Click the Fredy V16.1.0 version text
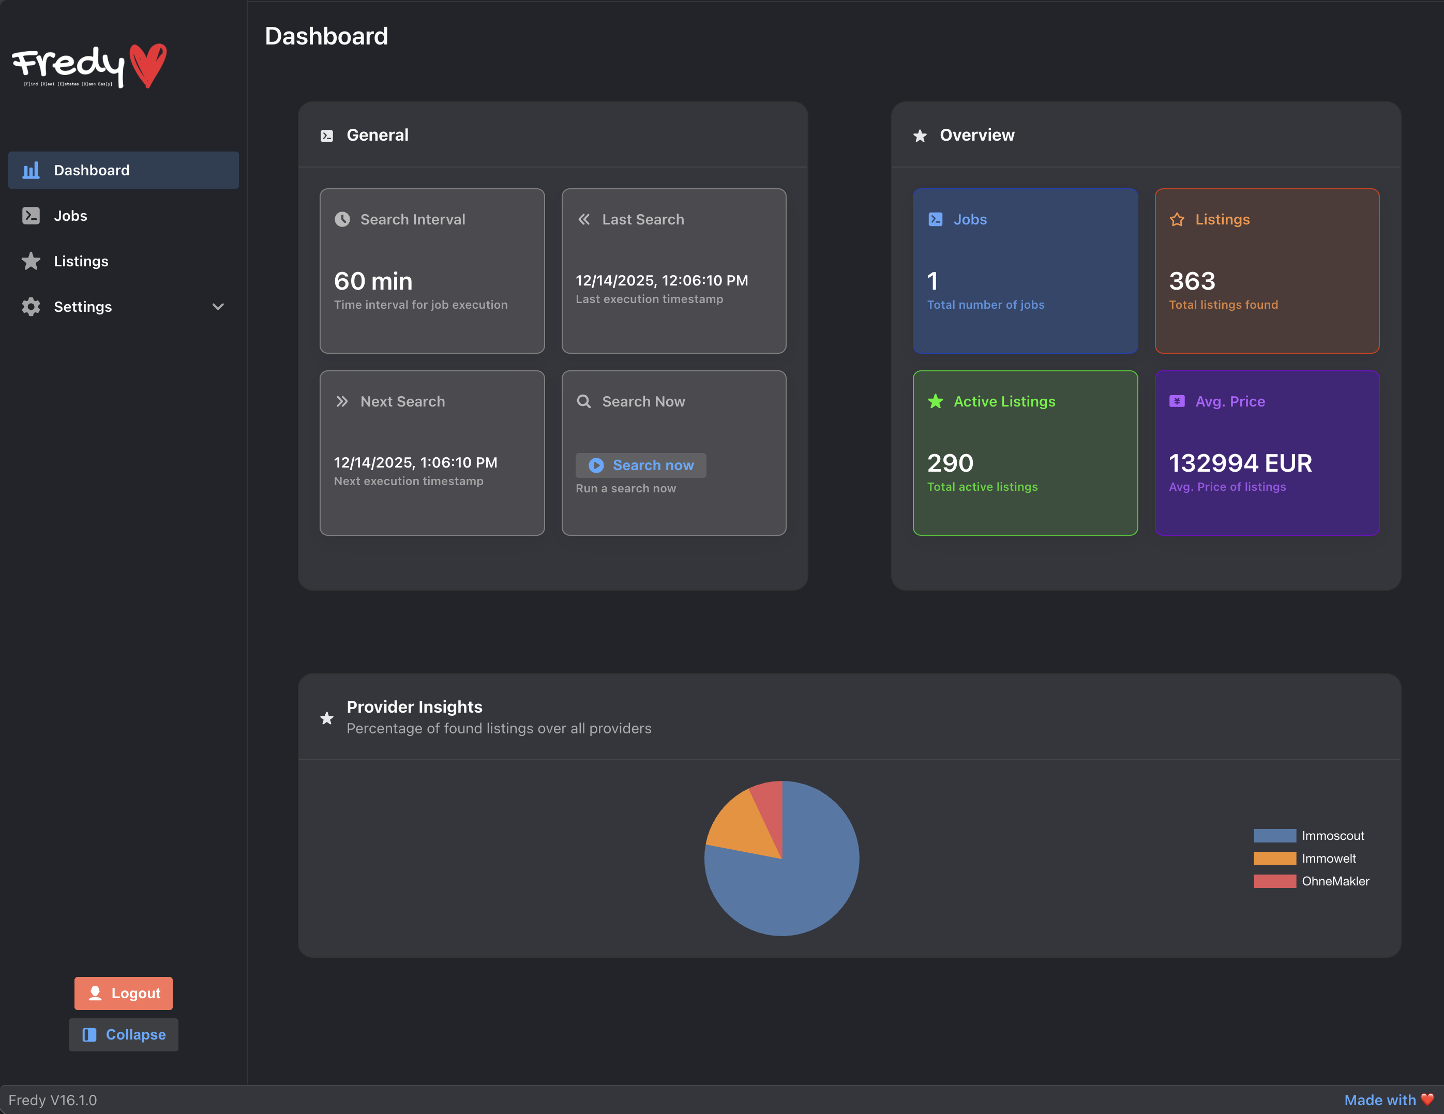The height and width of the screenshot is (1114, 1444). 52,1100
